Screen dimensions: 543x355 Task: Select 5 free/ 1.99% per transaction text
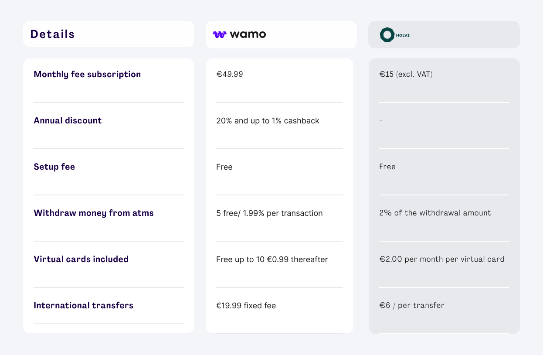(269, 213)
